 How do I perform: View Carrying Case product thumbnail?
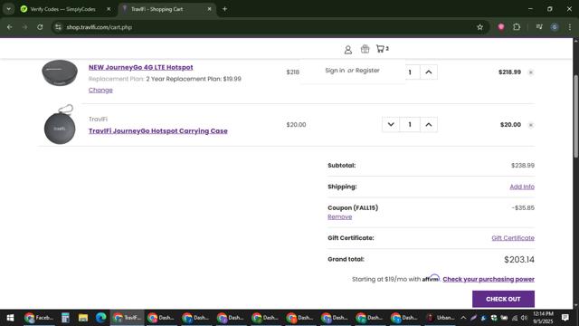pos(60,125)
